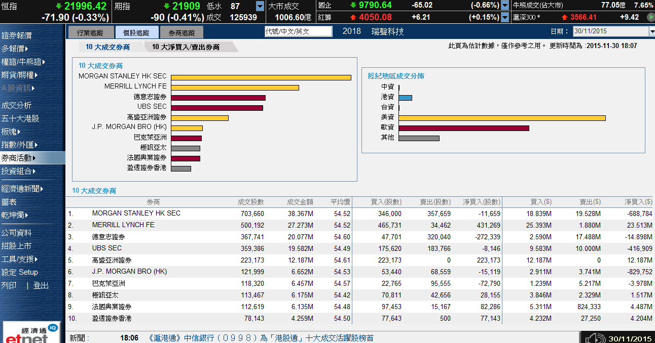Click J.P. MORGAN BRO (HK) in the table
655x343 pixels.
129,272
